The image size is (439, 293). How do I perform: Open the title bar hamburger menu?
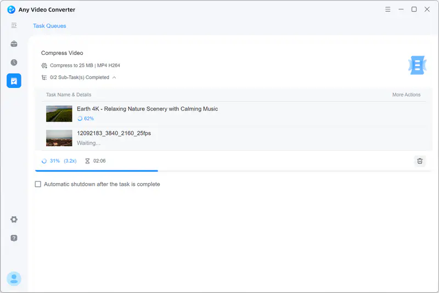[387, 9]
